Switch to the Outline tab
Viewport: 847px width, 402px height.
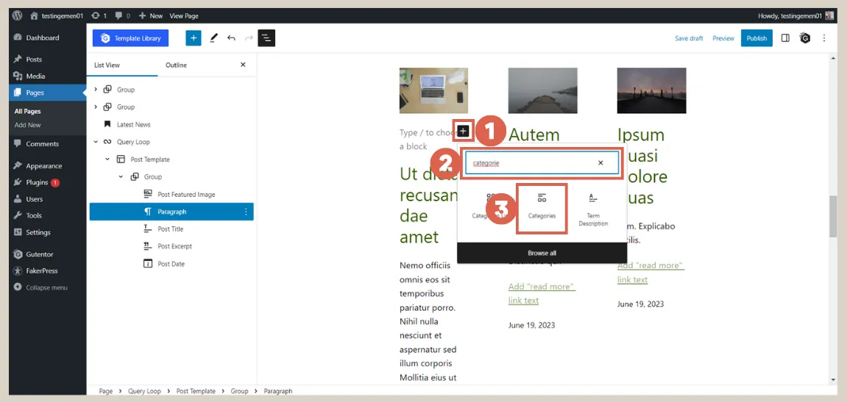pyautogui.click(x=176, y=65)
